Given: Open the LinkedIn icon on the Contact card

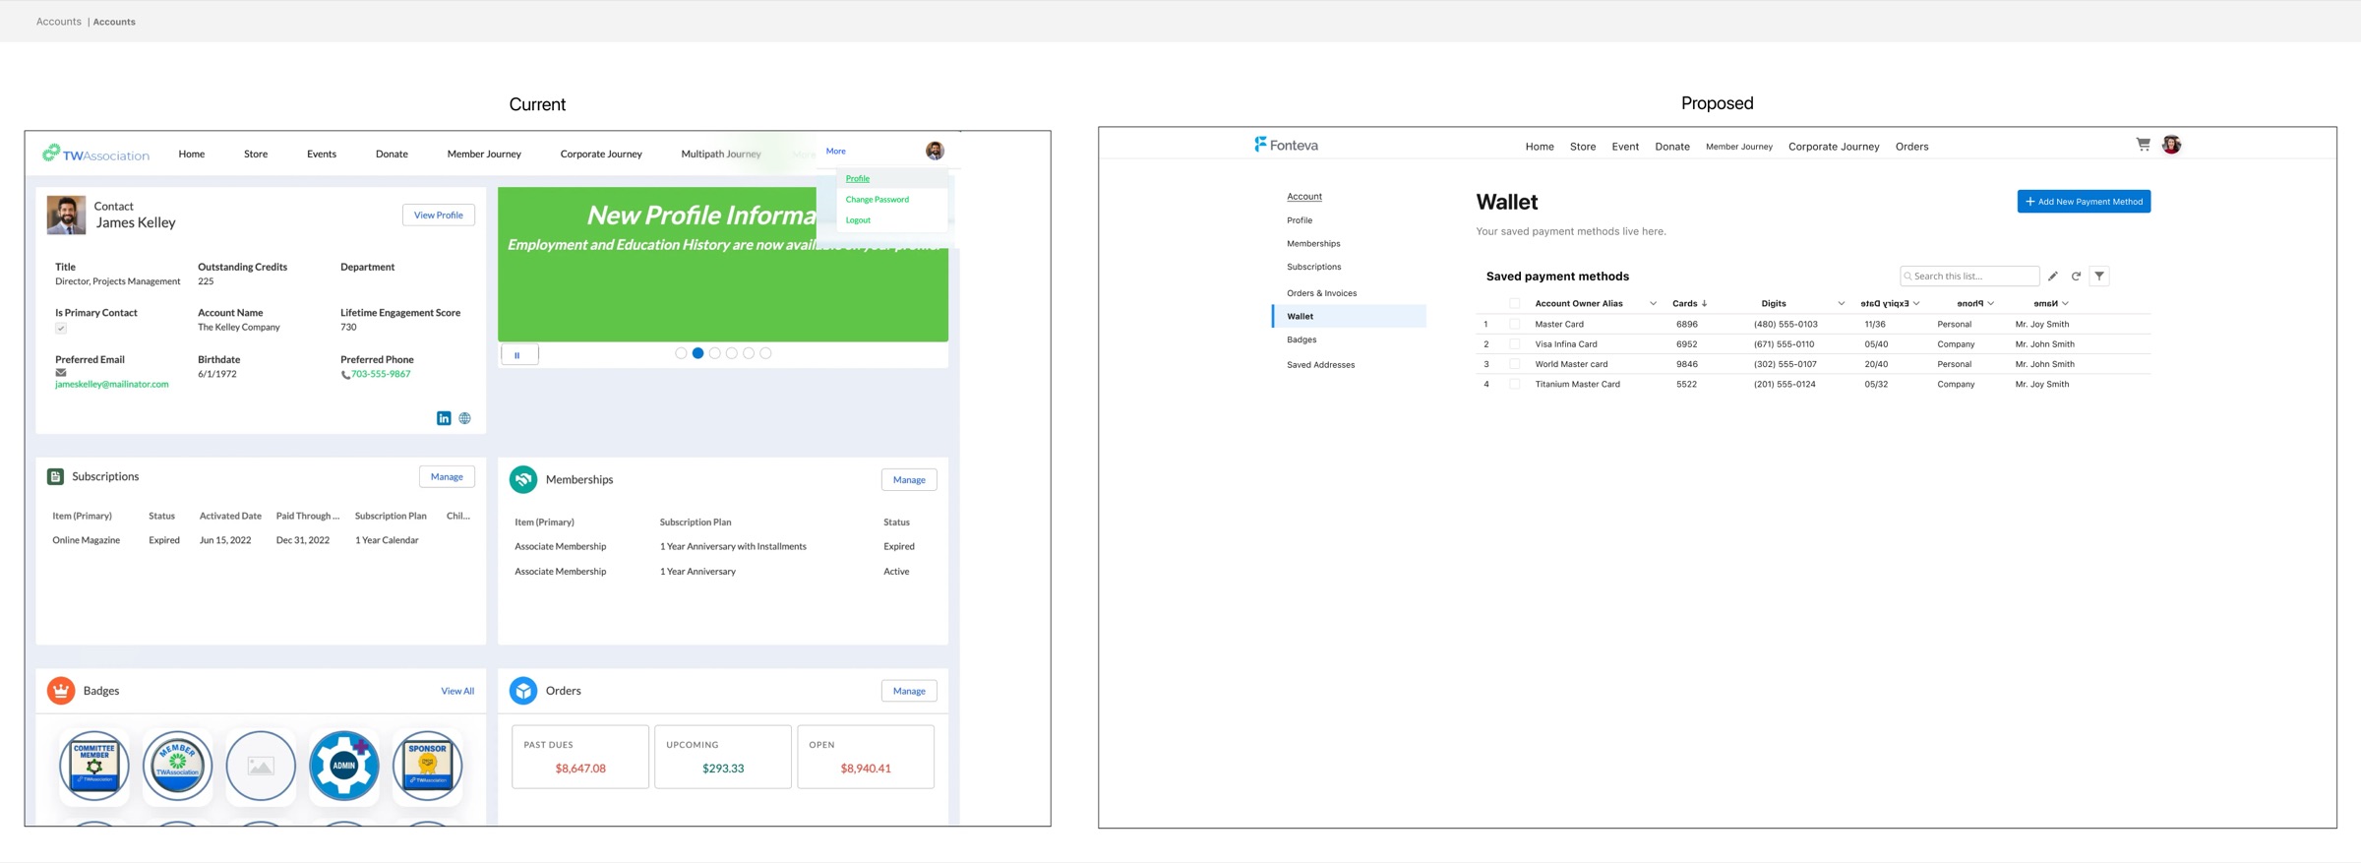Looking at the screenshot, I should tap(444, 418).
